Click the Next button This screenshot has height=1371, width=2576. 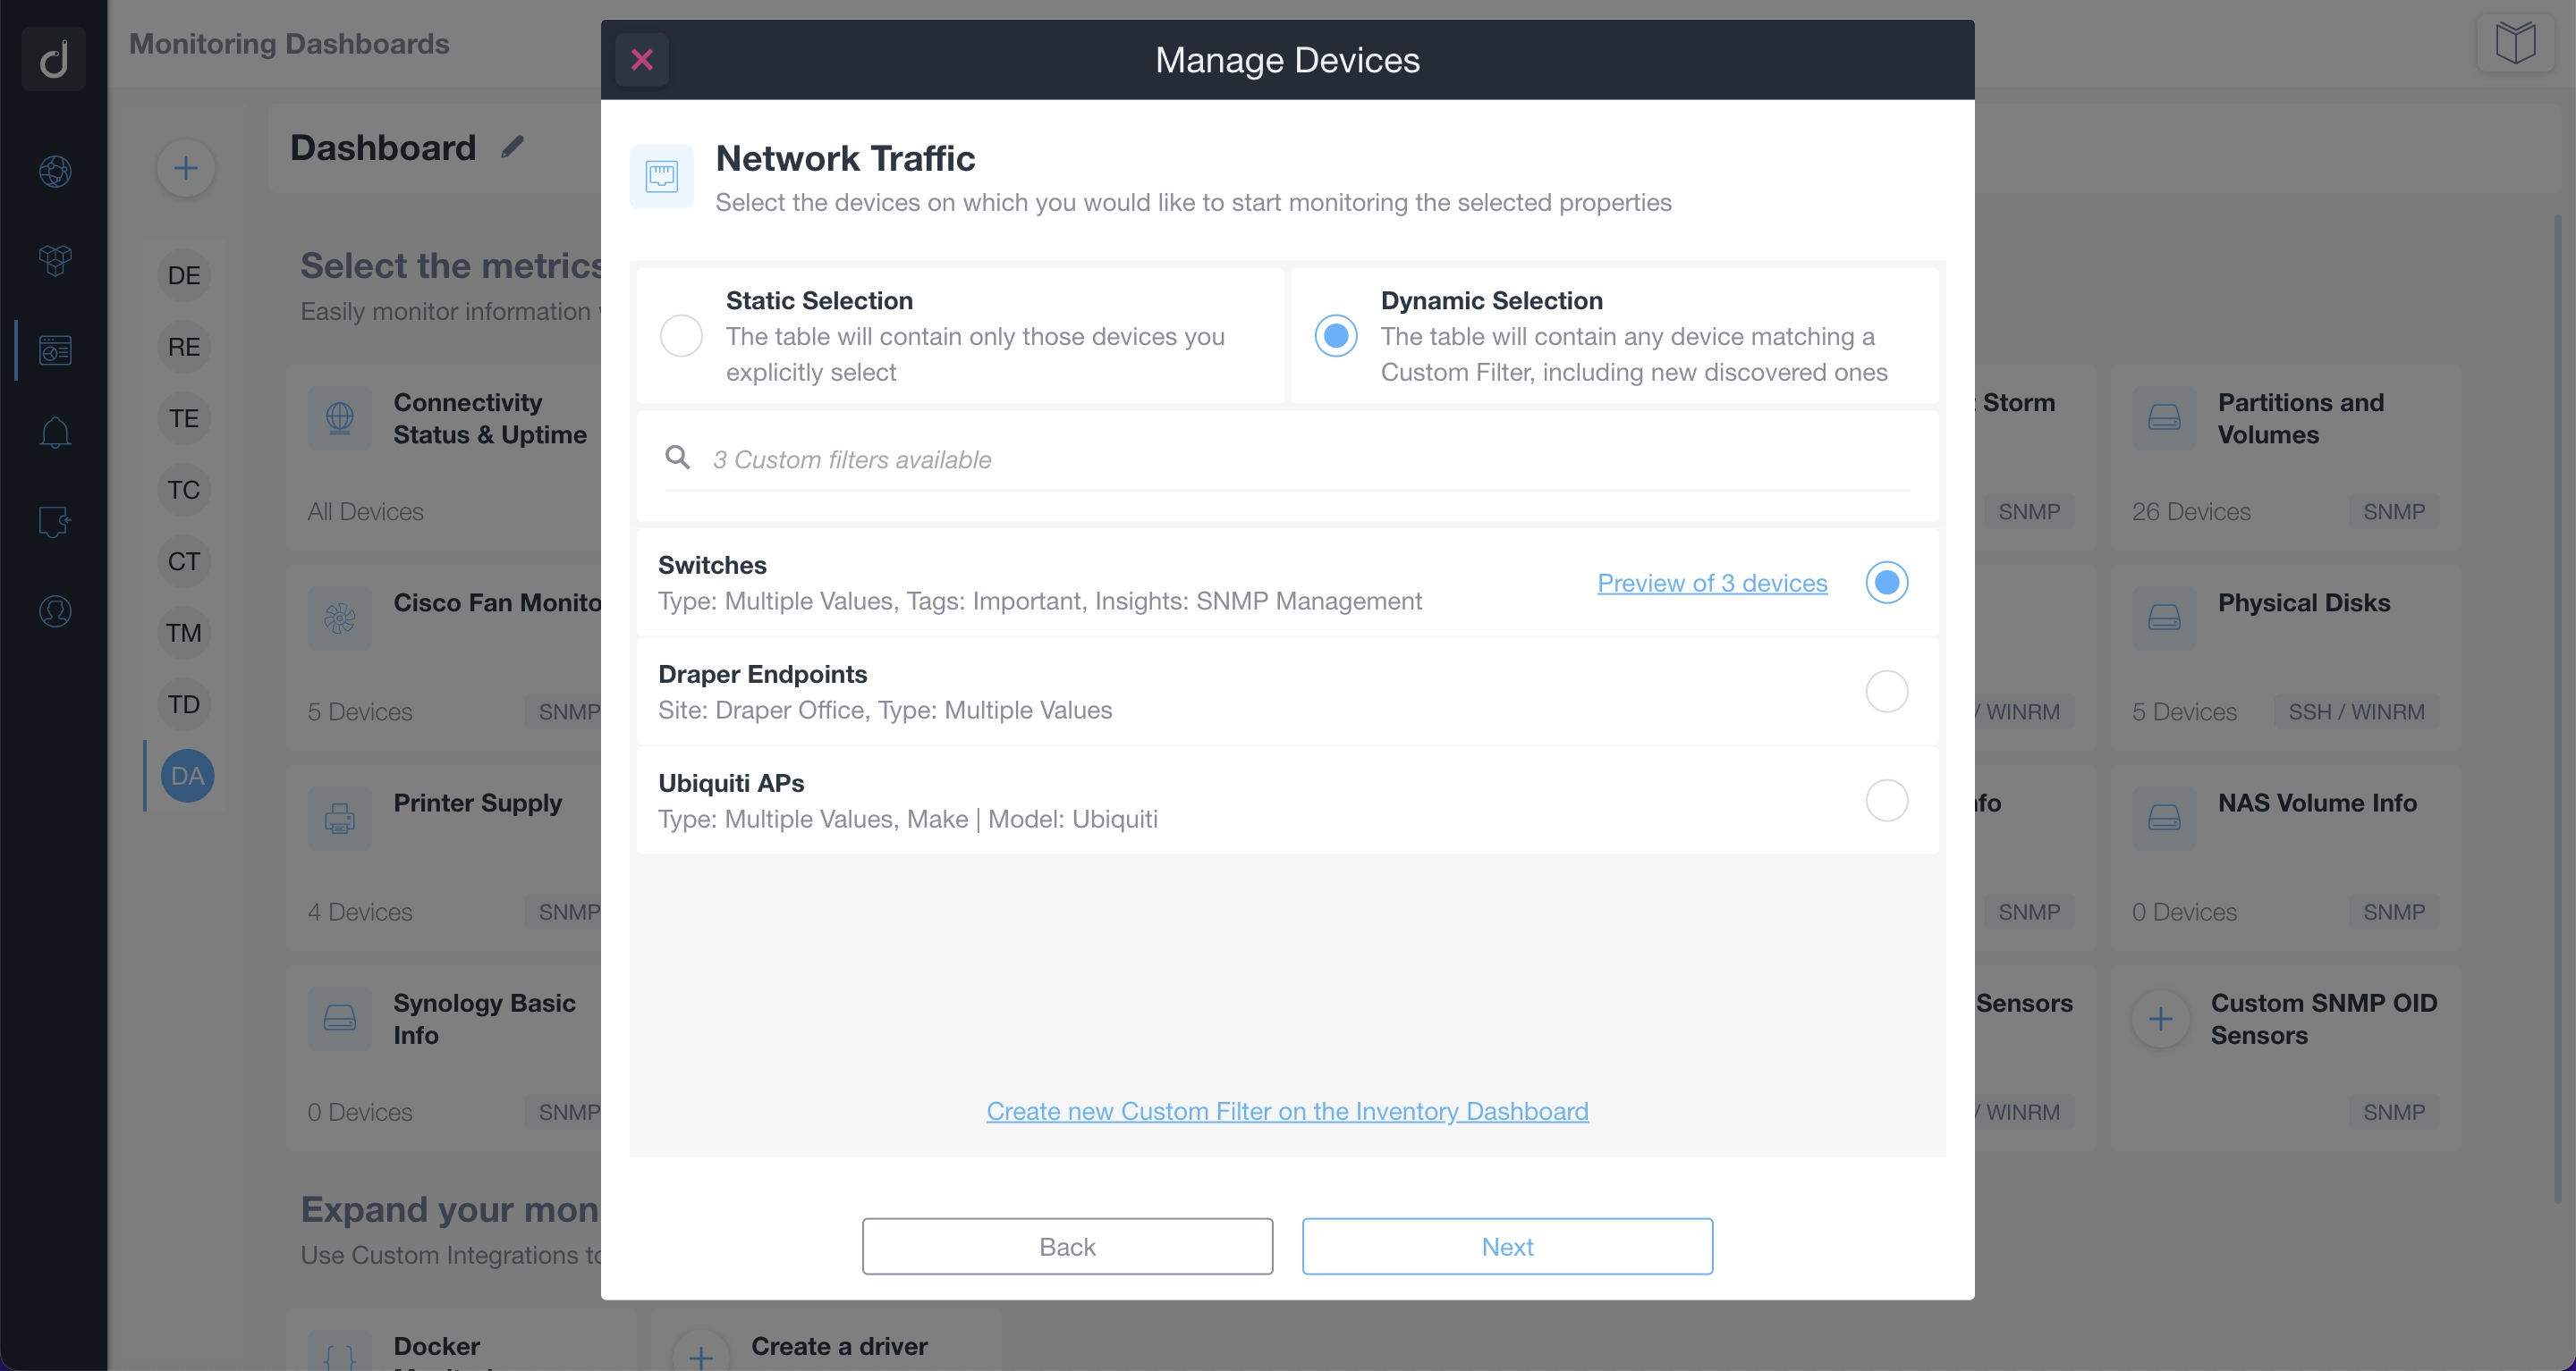pos(1507,1246)
